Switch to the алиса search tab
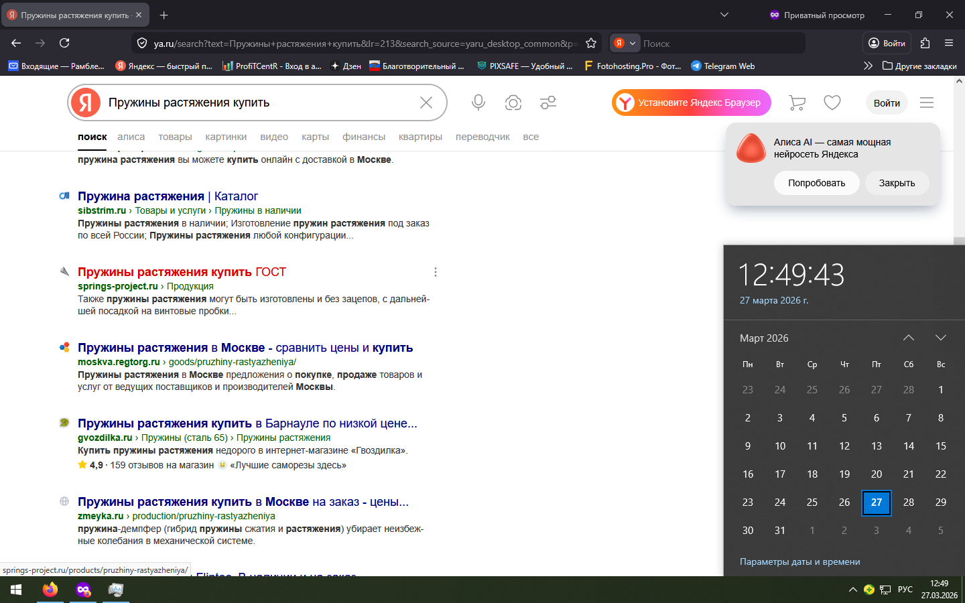965x603 pixels. (131, 137)
